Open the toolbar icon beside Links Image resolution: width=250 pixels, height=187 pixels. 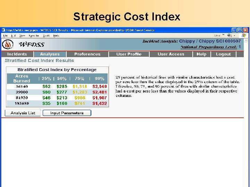230,35
